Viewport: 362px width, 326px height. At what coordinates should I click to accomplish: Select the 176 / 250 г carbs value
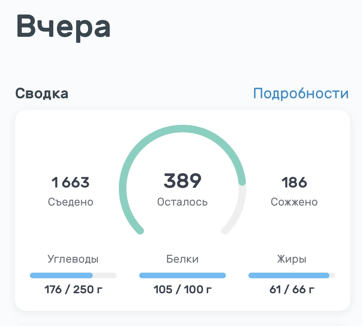click(x=73, y=290)
